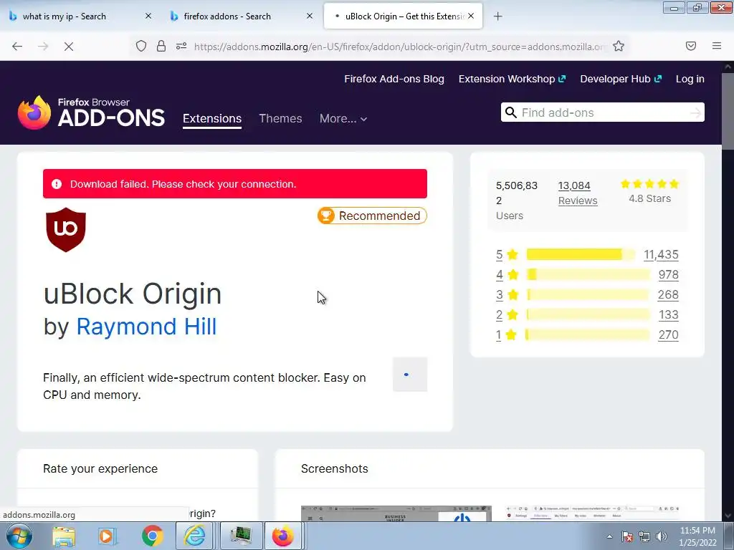
Task: Click the 5-star rating progress bar
Action: [581, 254]
